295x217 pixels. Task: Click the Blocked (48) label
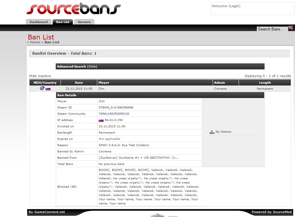pyautogui.click(x=67, y=187)
